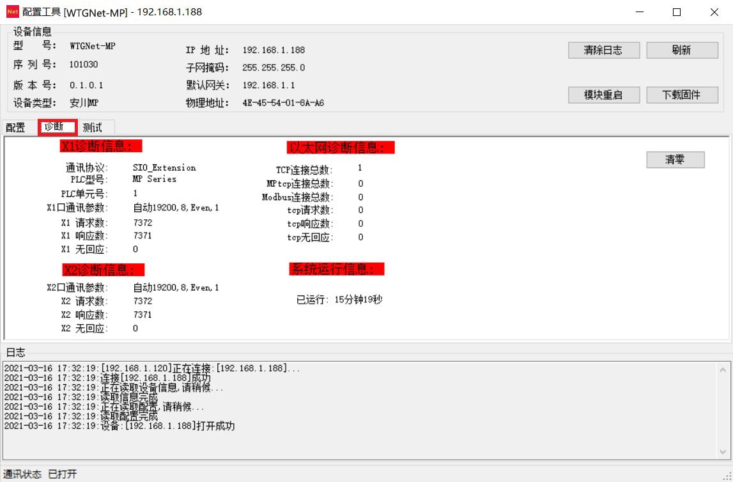
Task: Click the 刷新 button
Action: click(682, 50)
